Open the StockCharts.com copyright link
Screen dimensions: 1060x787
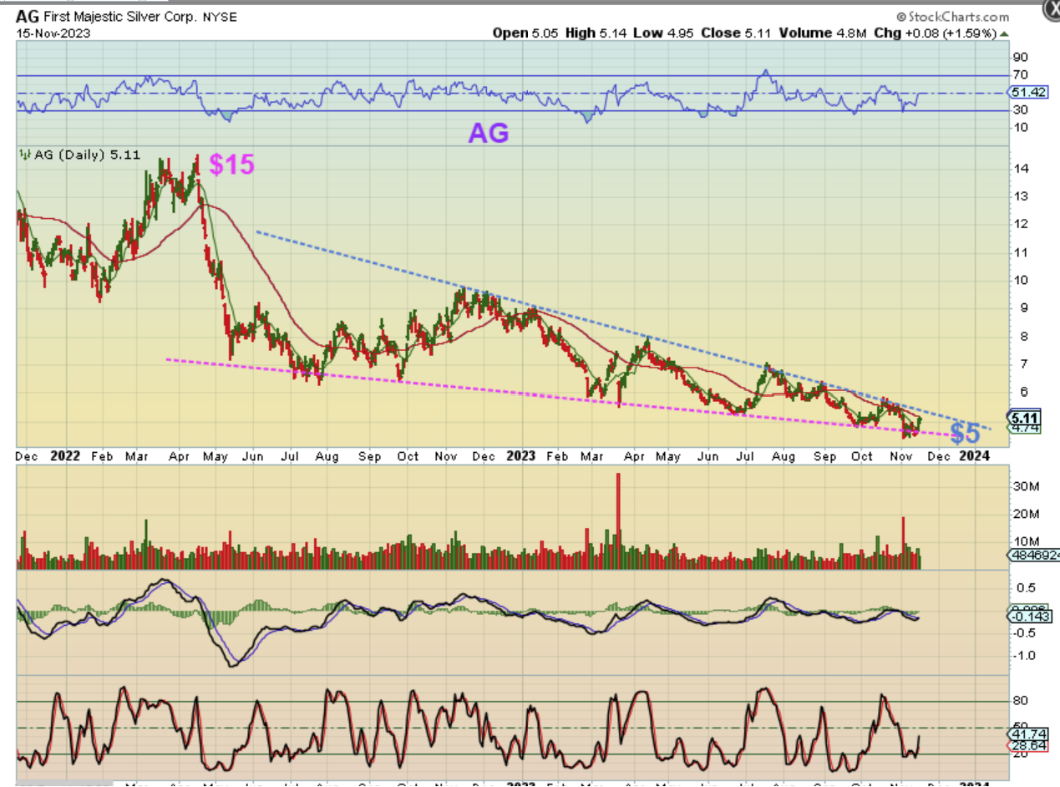953,17
